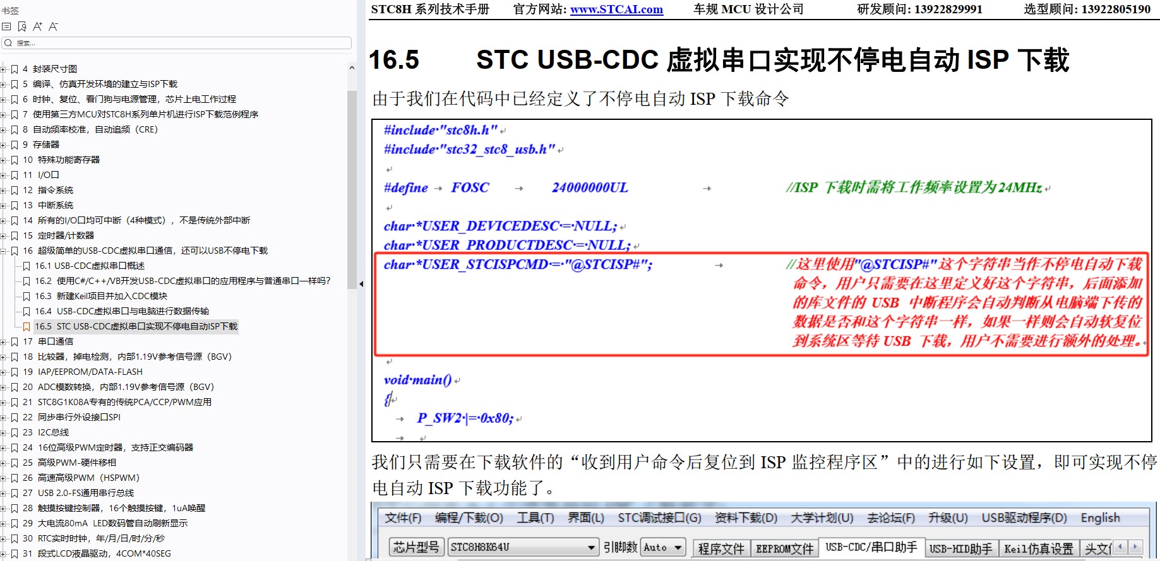This screenshot has height=561, width=1160.
Task: Click bookmark icon beside 17 串口通信
Action: coord(15,341)
